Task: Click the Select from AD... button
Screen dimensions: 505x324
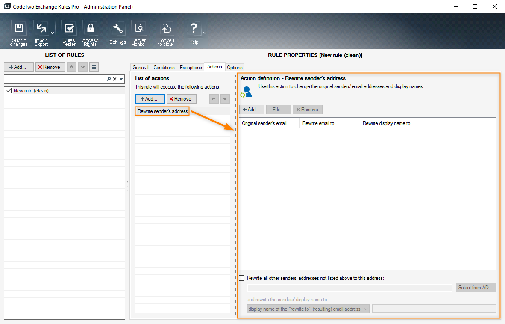Action: [476, 288]
